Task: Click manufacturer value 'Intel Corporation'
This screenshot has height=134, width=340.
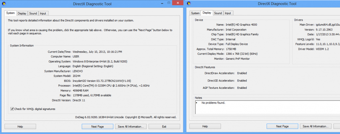Action: pyautogui.click(x=236, y=30)
